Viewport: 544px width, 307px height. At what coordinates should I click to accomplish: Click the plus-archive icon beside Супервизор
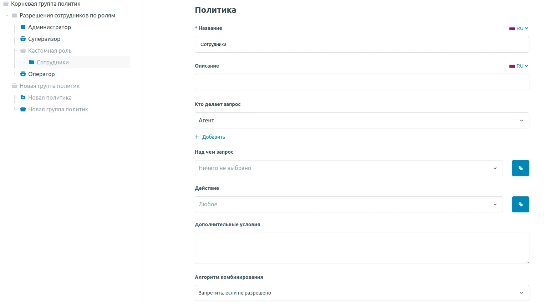click(23, 39)
